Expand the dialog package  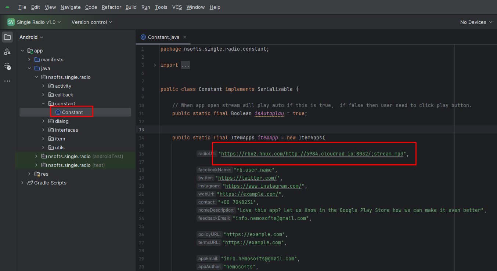point(43,121)
